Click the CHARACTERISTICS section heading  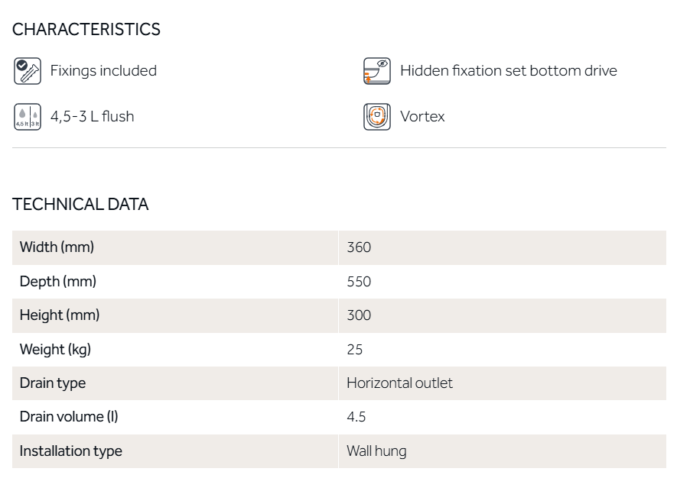[x=86, y=30]
